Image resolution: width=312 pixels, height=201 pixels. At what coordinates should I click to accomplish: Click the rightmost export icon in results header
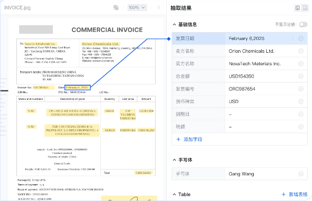(305, 8)
